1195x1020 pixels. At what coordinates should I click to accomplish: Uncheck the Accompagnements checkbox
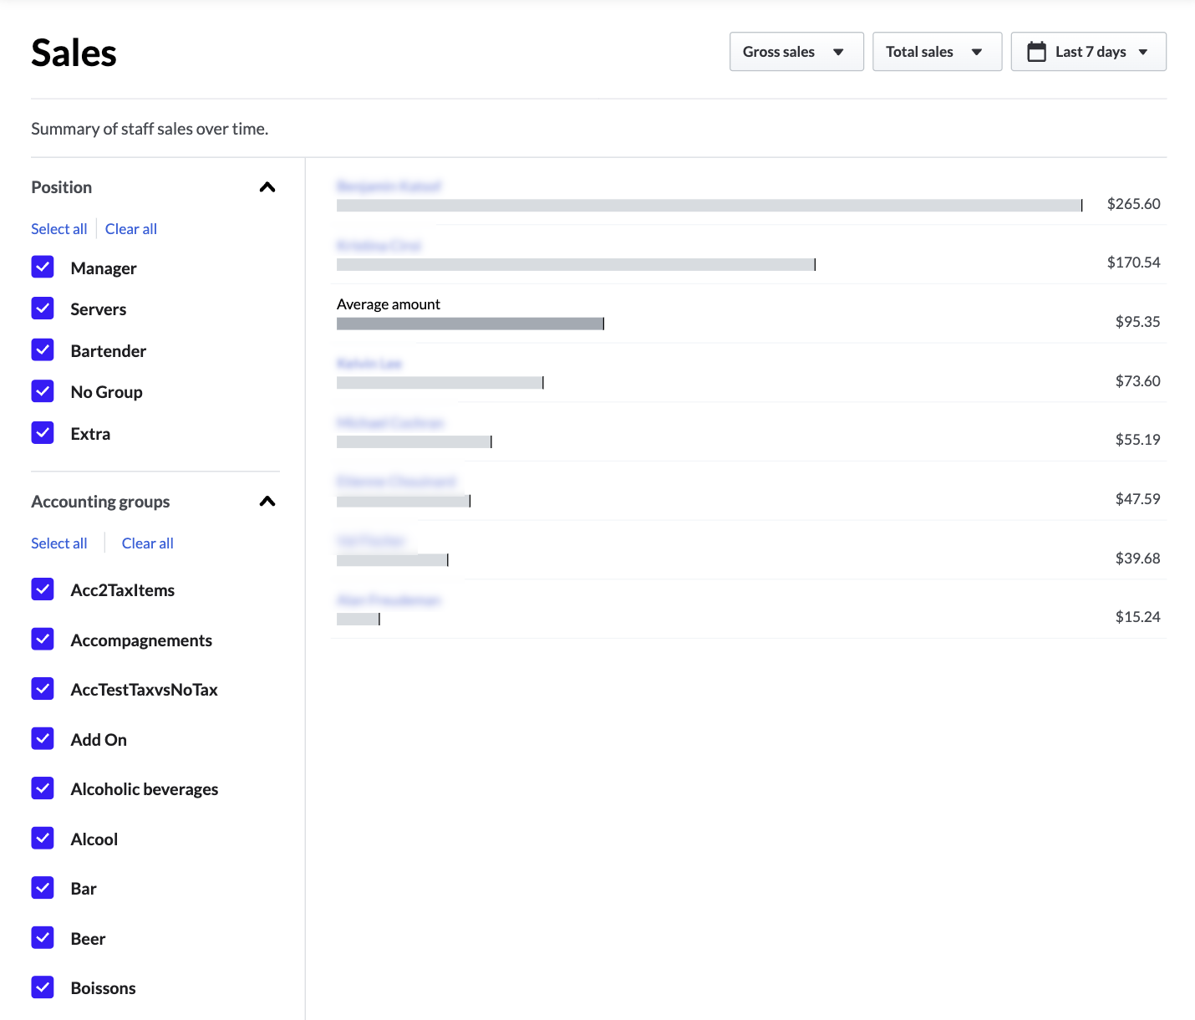[43, 640]
